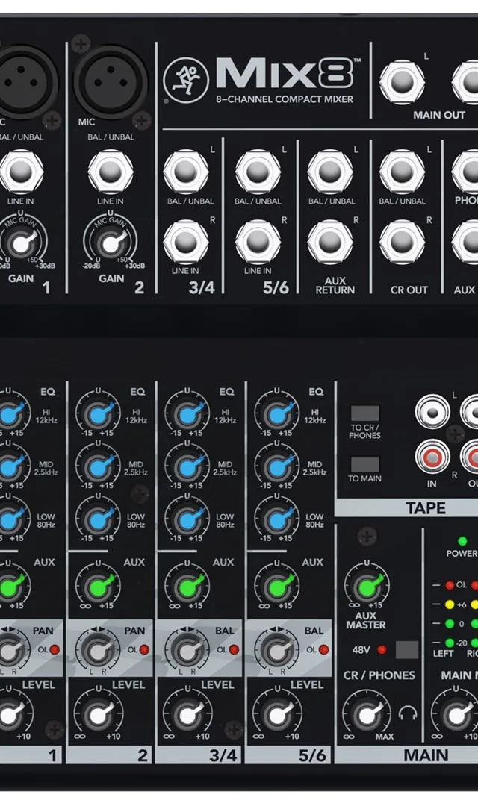Toggle the 48V phantom power switch
Screen dimensions: 478x806
407,650
